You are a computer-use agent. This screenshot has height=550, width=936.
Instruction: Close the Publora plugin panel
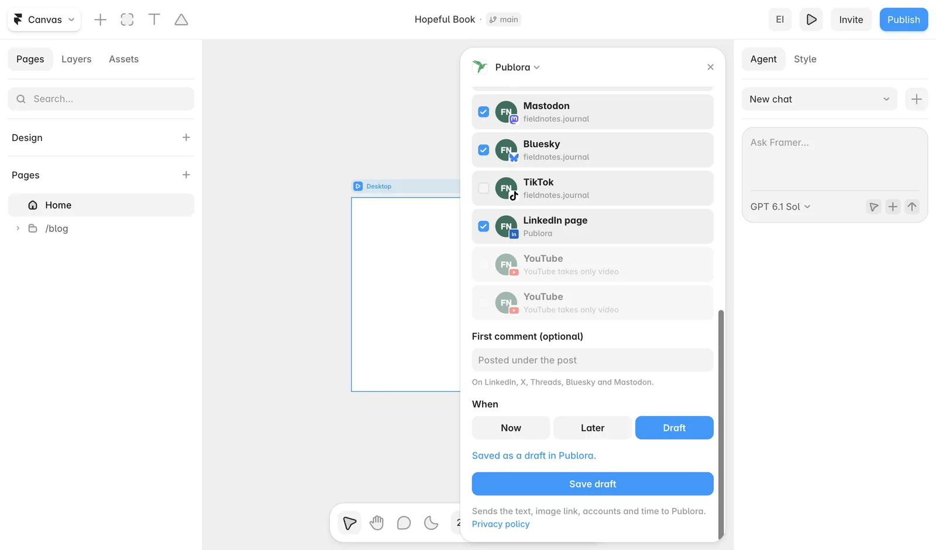(710, 67)
